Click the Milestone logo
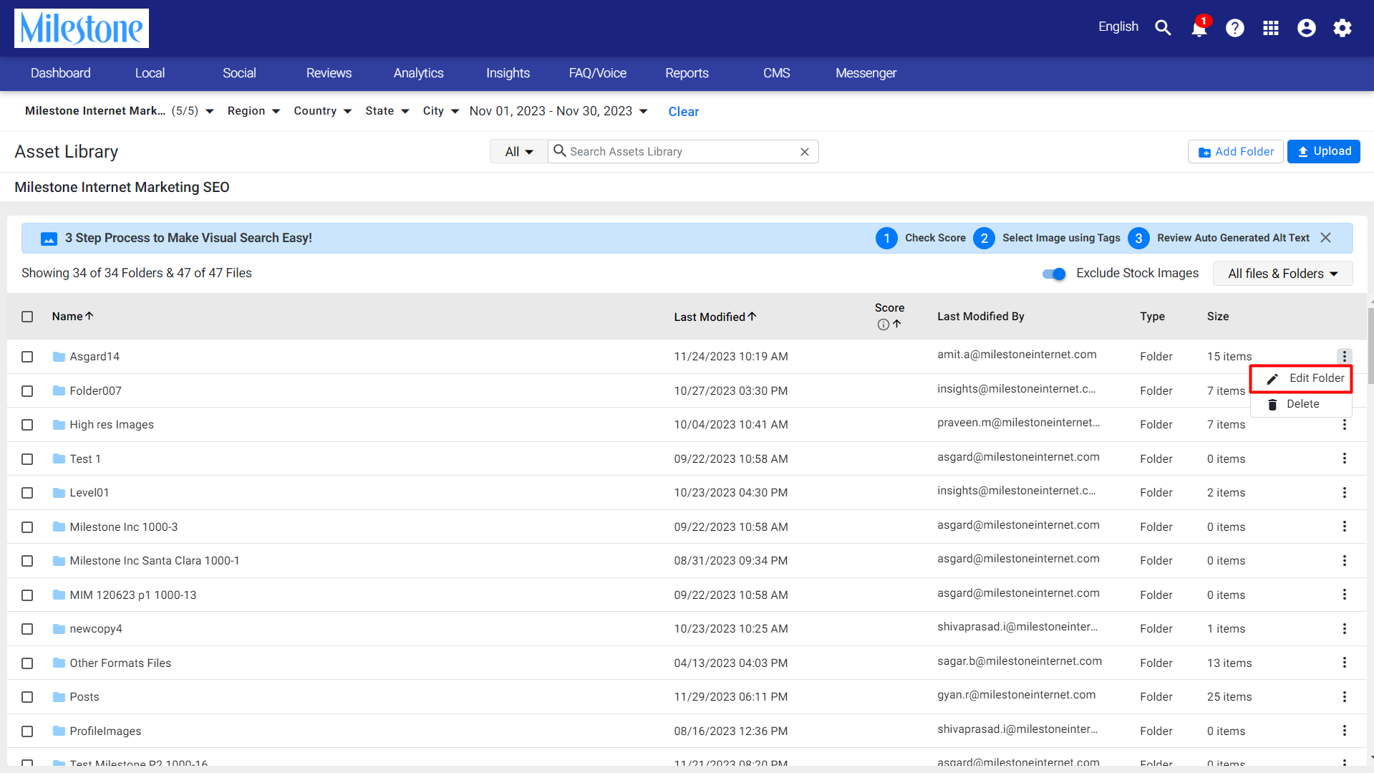Screen dimensions: 1374x773 click(82, 29)
